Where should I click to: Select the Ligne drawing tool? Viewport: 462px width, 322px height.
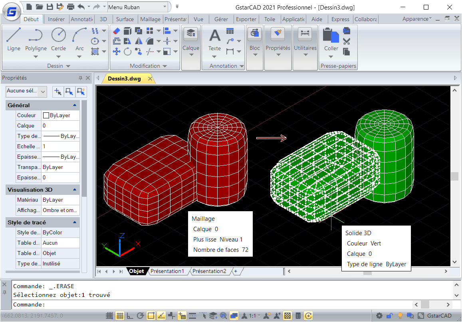pos(14,39)
